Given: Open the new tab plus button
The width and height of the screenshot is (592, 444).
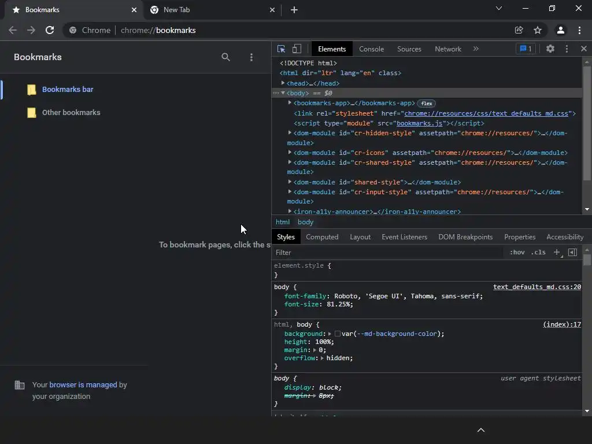Looking at the screenshot, I should 294,10.
